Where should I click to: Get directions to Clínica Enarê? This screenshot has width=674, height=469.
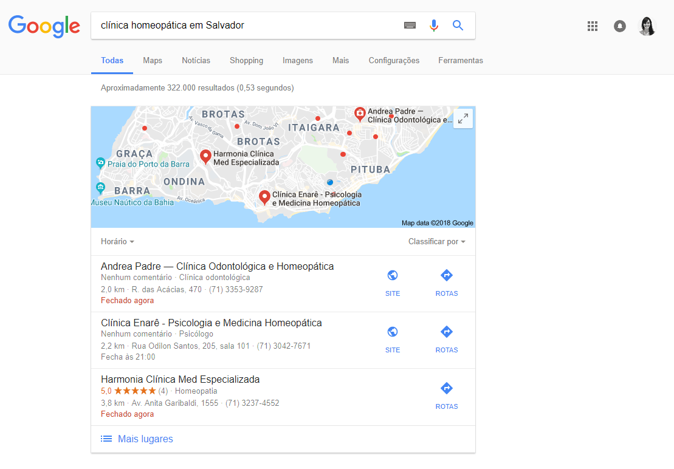(446, 339)
